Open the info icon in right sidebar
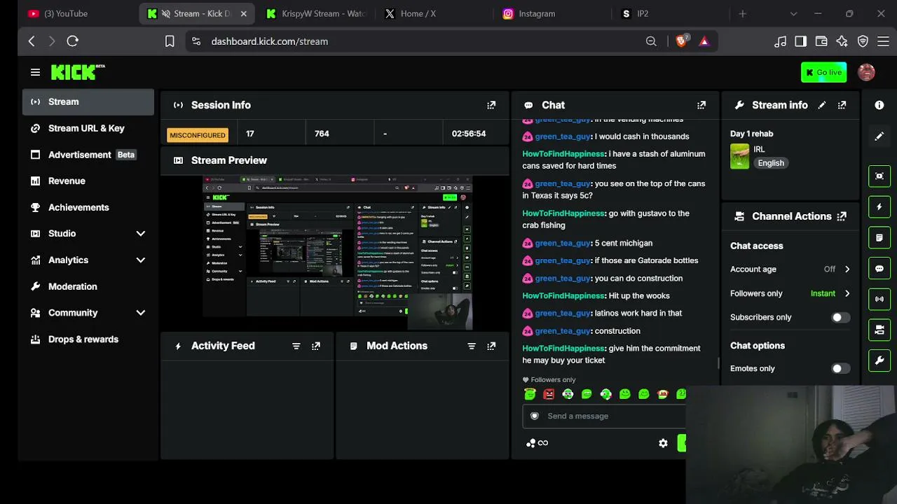This screenshot has height=504, width=897. point(879,105)
